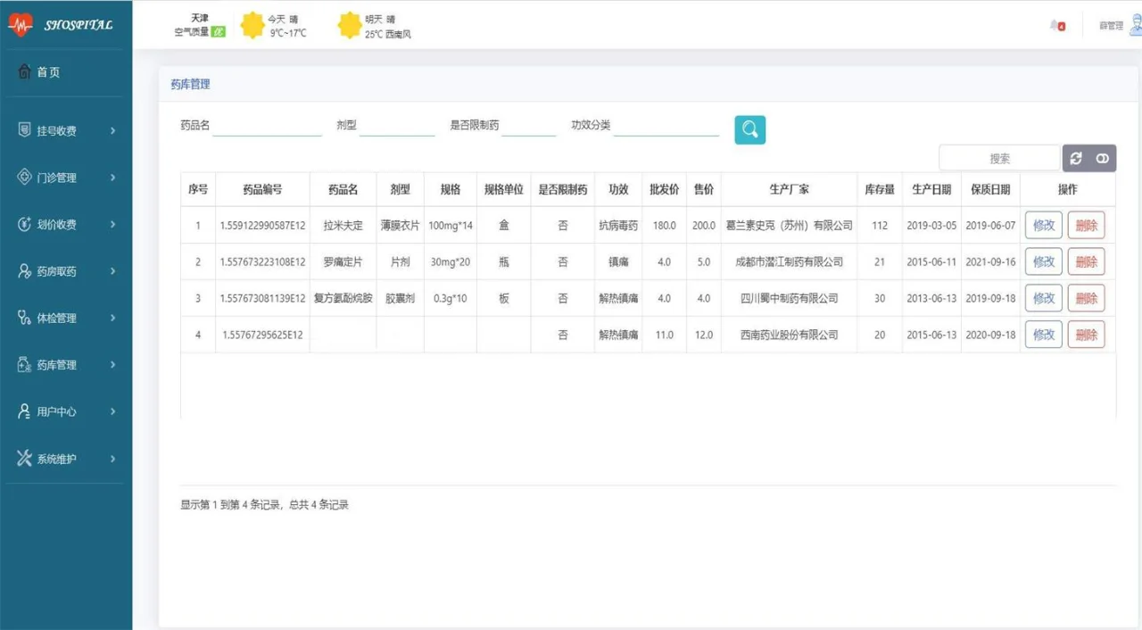The width and height of the screenshot is (1142, 630).
Task: Open the 用户中心 sidebar menu item
Action: tap(57, 412)
